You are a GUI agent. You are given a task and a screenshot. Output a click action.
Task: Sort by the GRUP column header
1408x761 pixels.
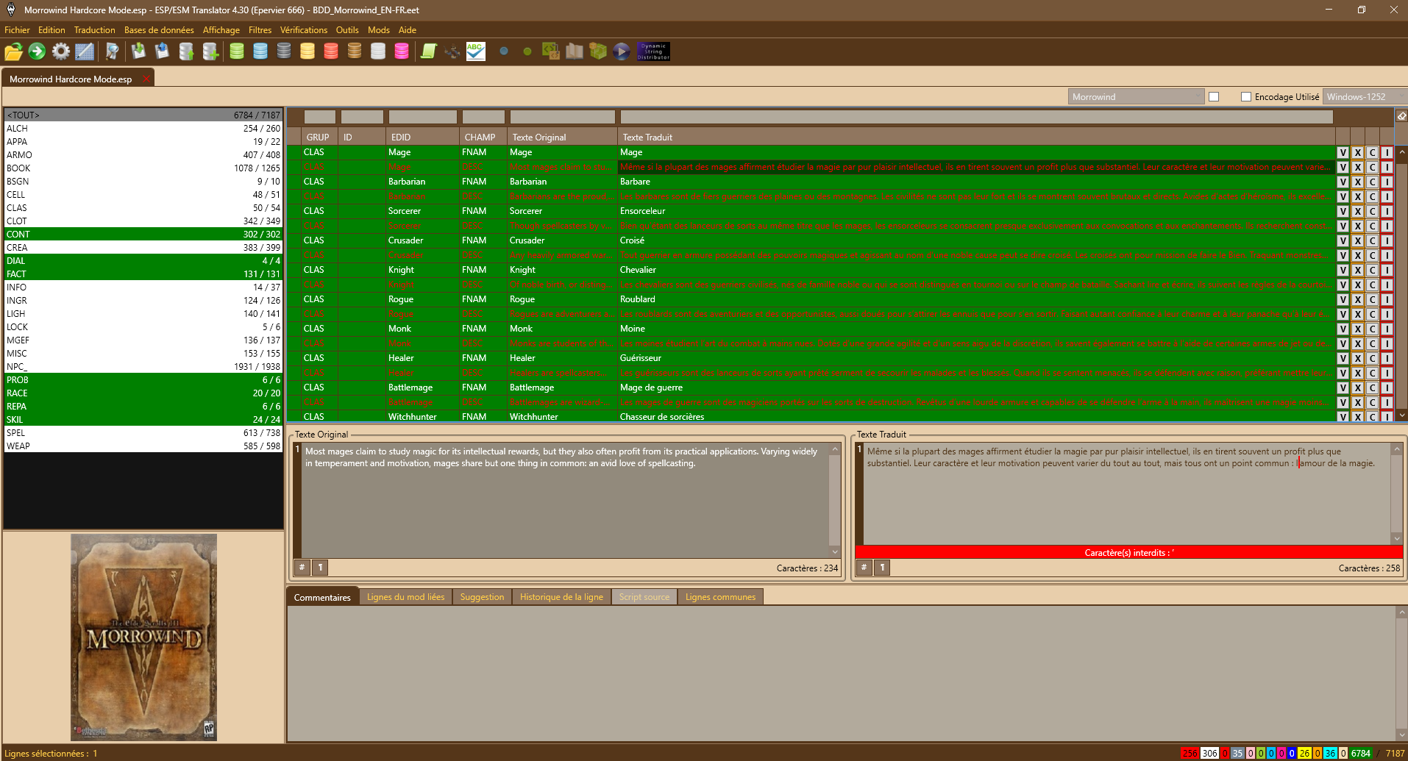[318, 137]
